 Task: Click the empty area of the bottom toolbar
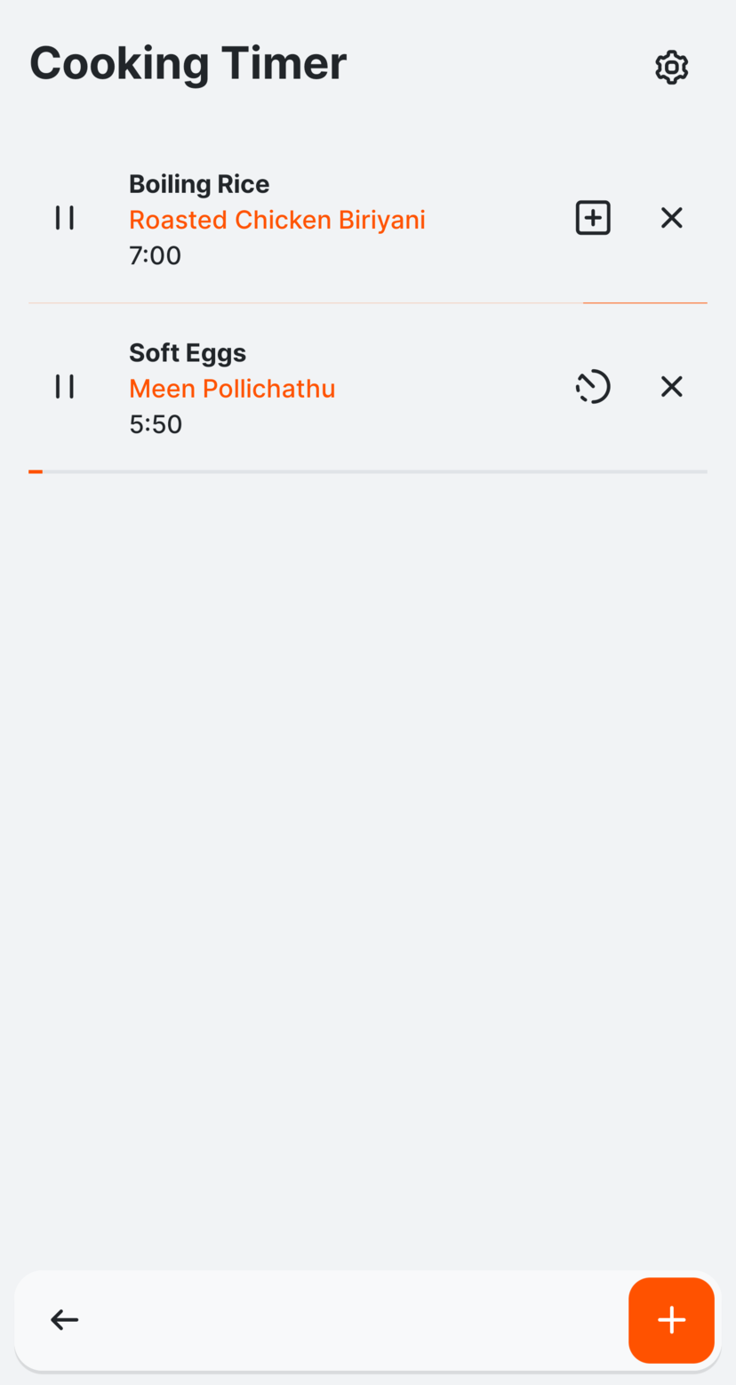(x=356, y=1320)
